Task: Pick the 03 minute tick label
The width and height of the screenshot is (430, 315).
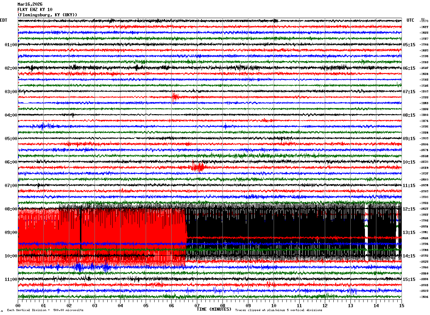Action: pyautogui.click(x=95, y=306)
